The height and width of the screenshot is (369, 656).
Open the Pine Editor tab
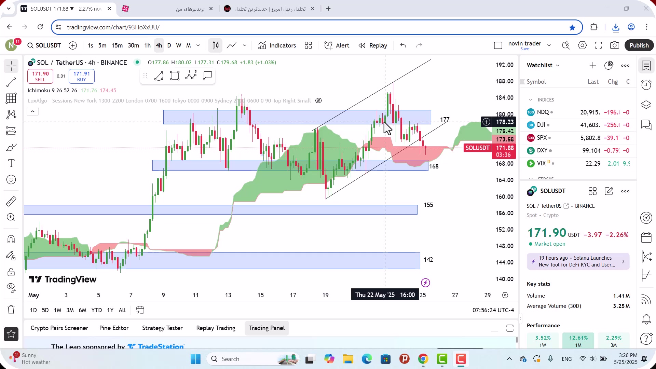[114, 328]
